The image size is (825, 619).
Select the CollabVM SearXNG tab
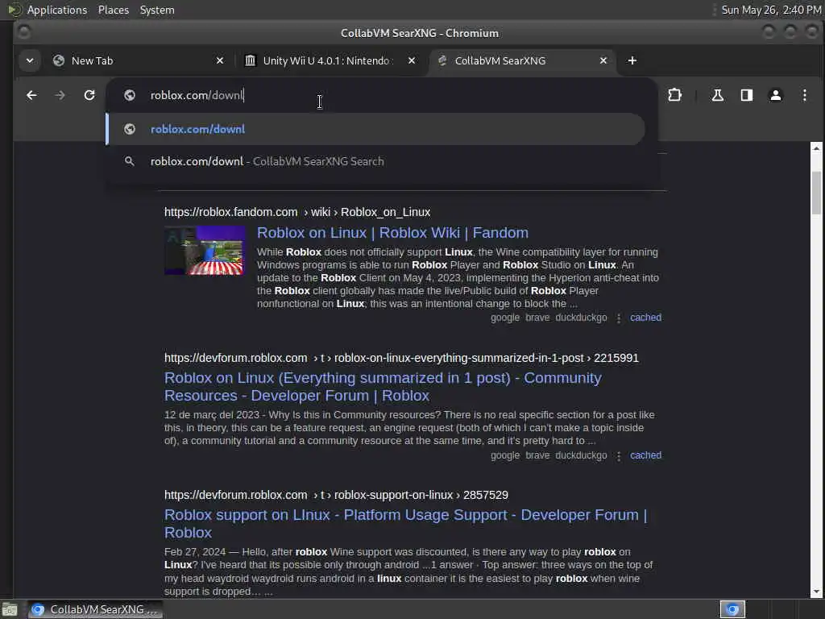tap(522, 60)
